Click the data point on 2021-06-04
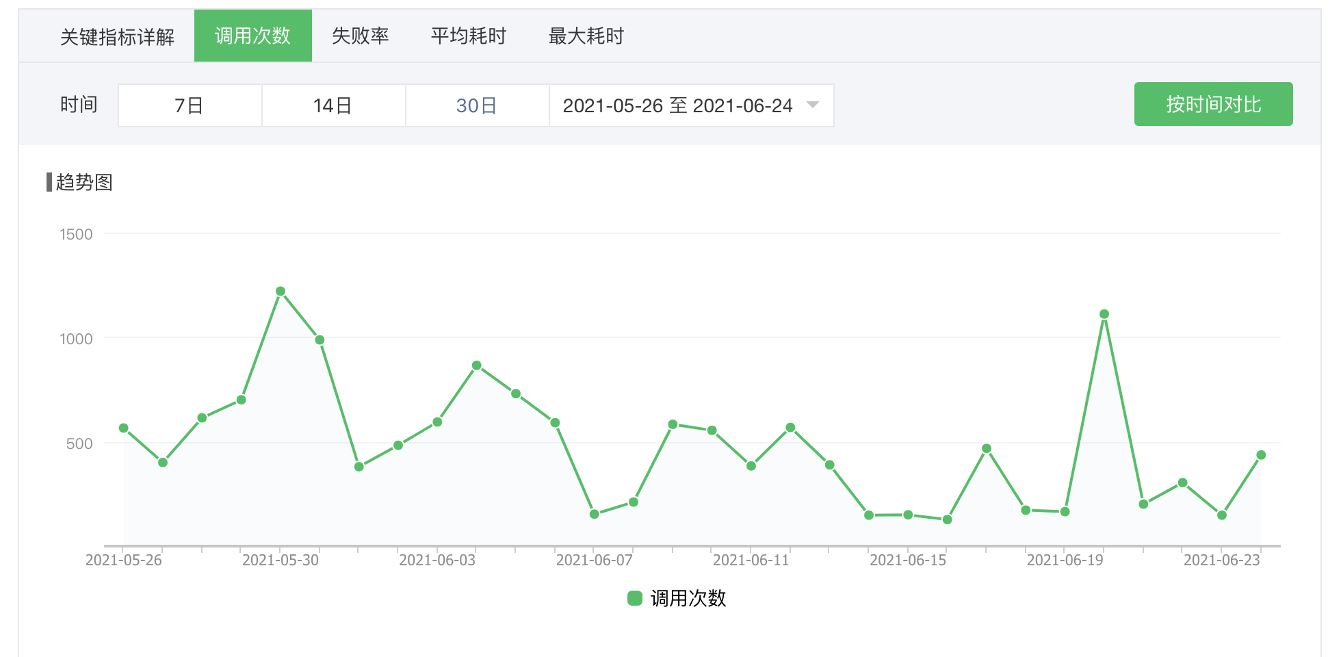Screen dimensions: 1341x657 (477, 365)
